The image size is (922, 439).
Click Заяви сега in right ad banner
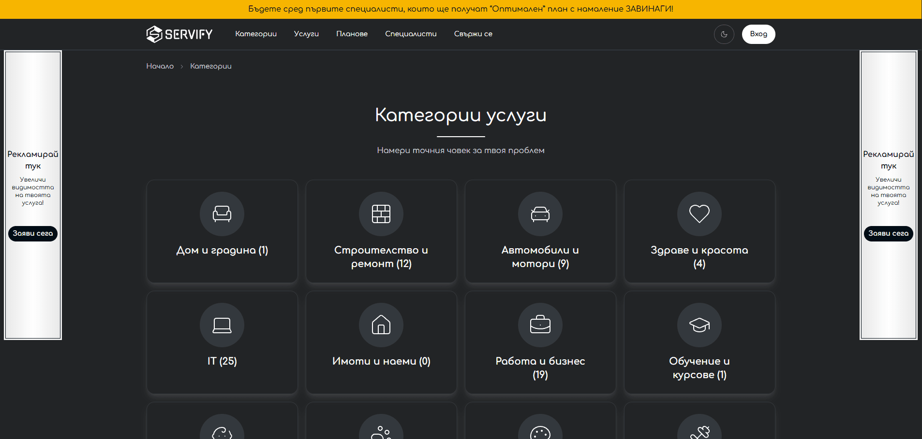pos(889,234)
